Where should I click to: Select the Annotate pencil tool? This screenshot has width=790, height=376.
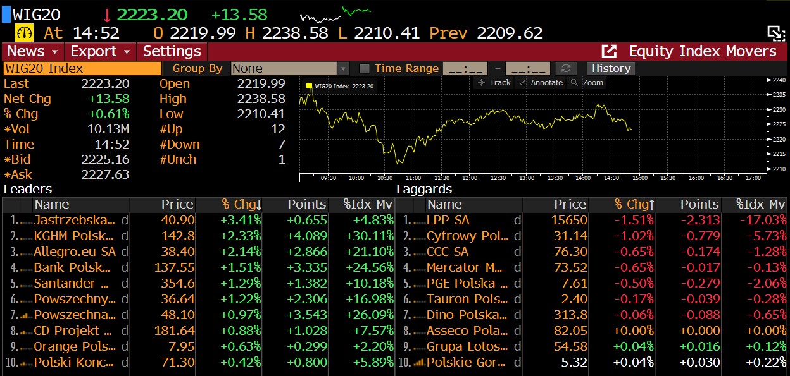[x=541, y=83]
